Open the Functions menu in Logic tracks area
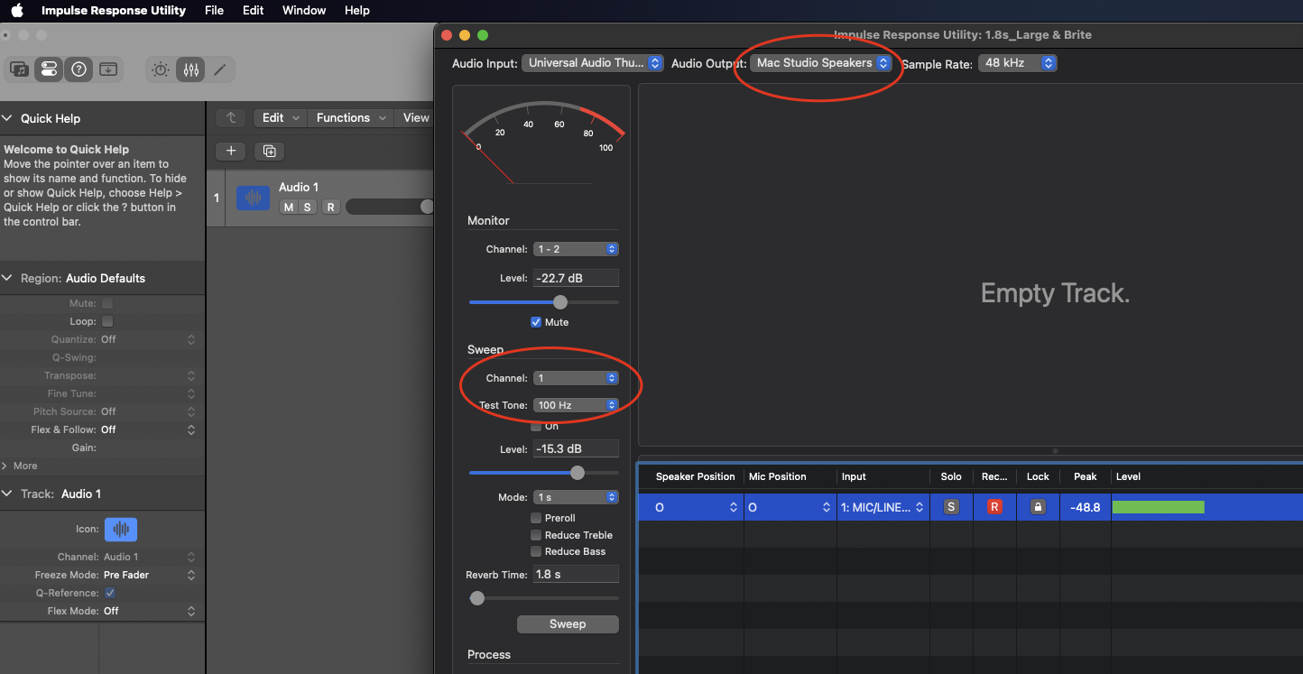The width and height of the screenshot is (1303, 674). (x=352, y=118)
